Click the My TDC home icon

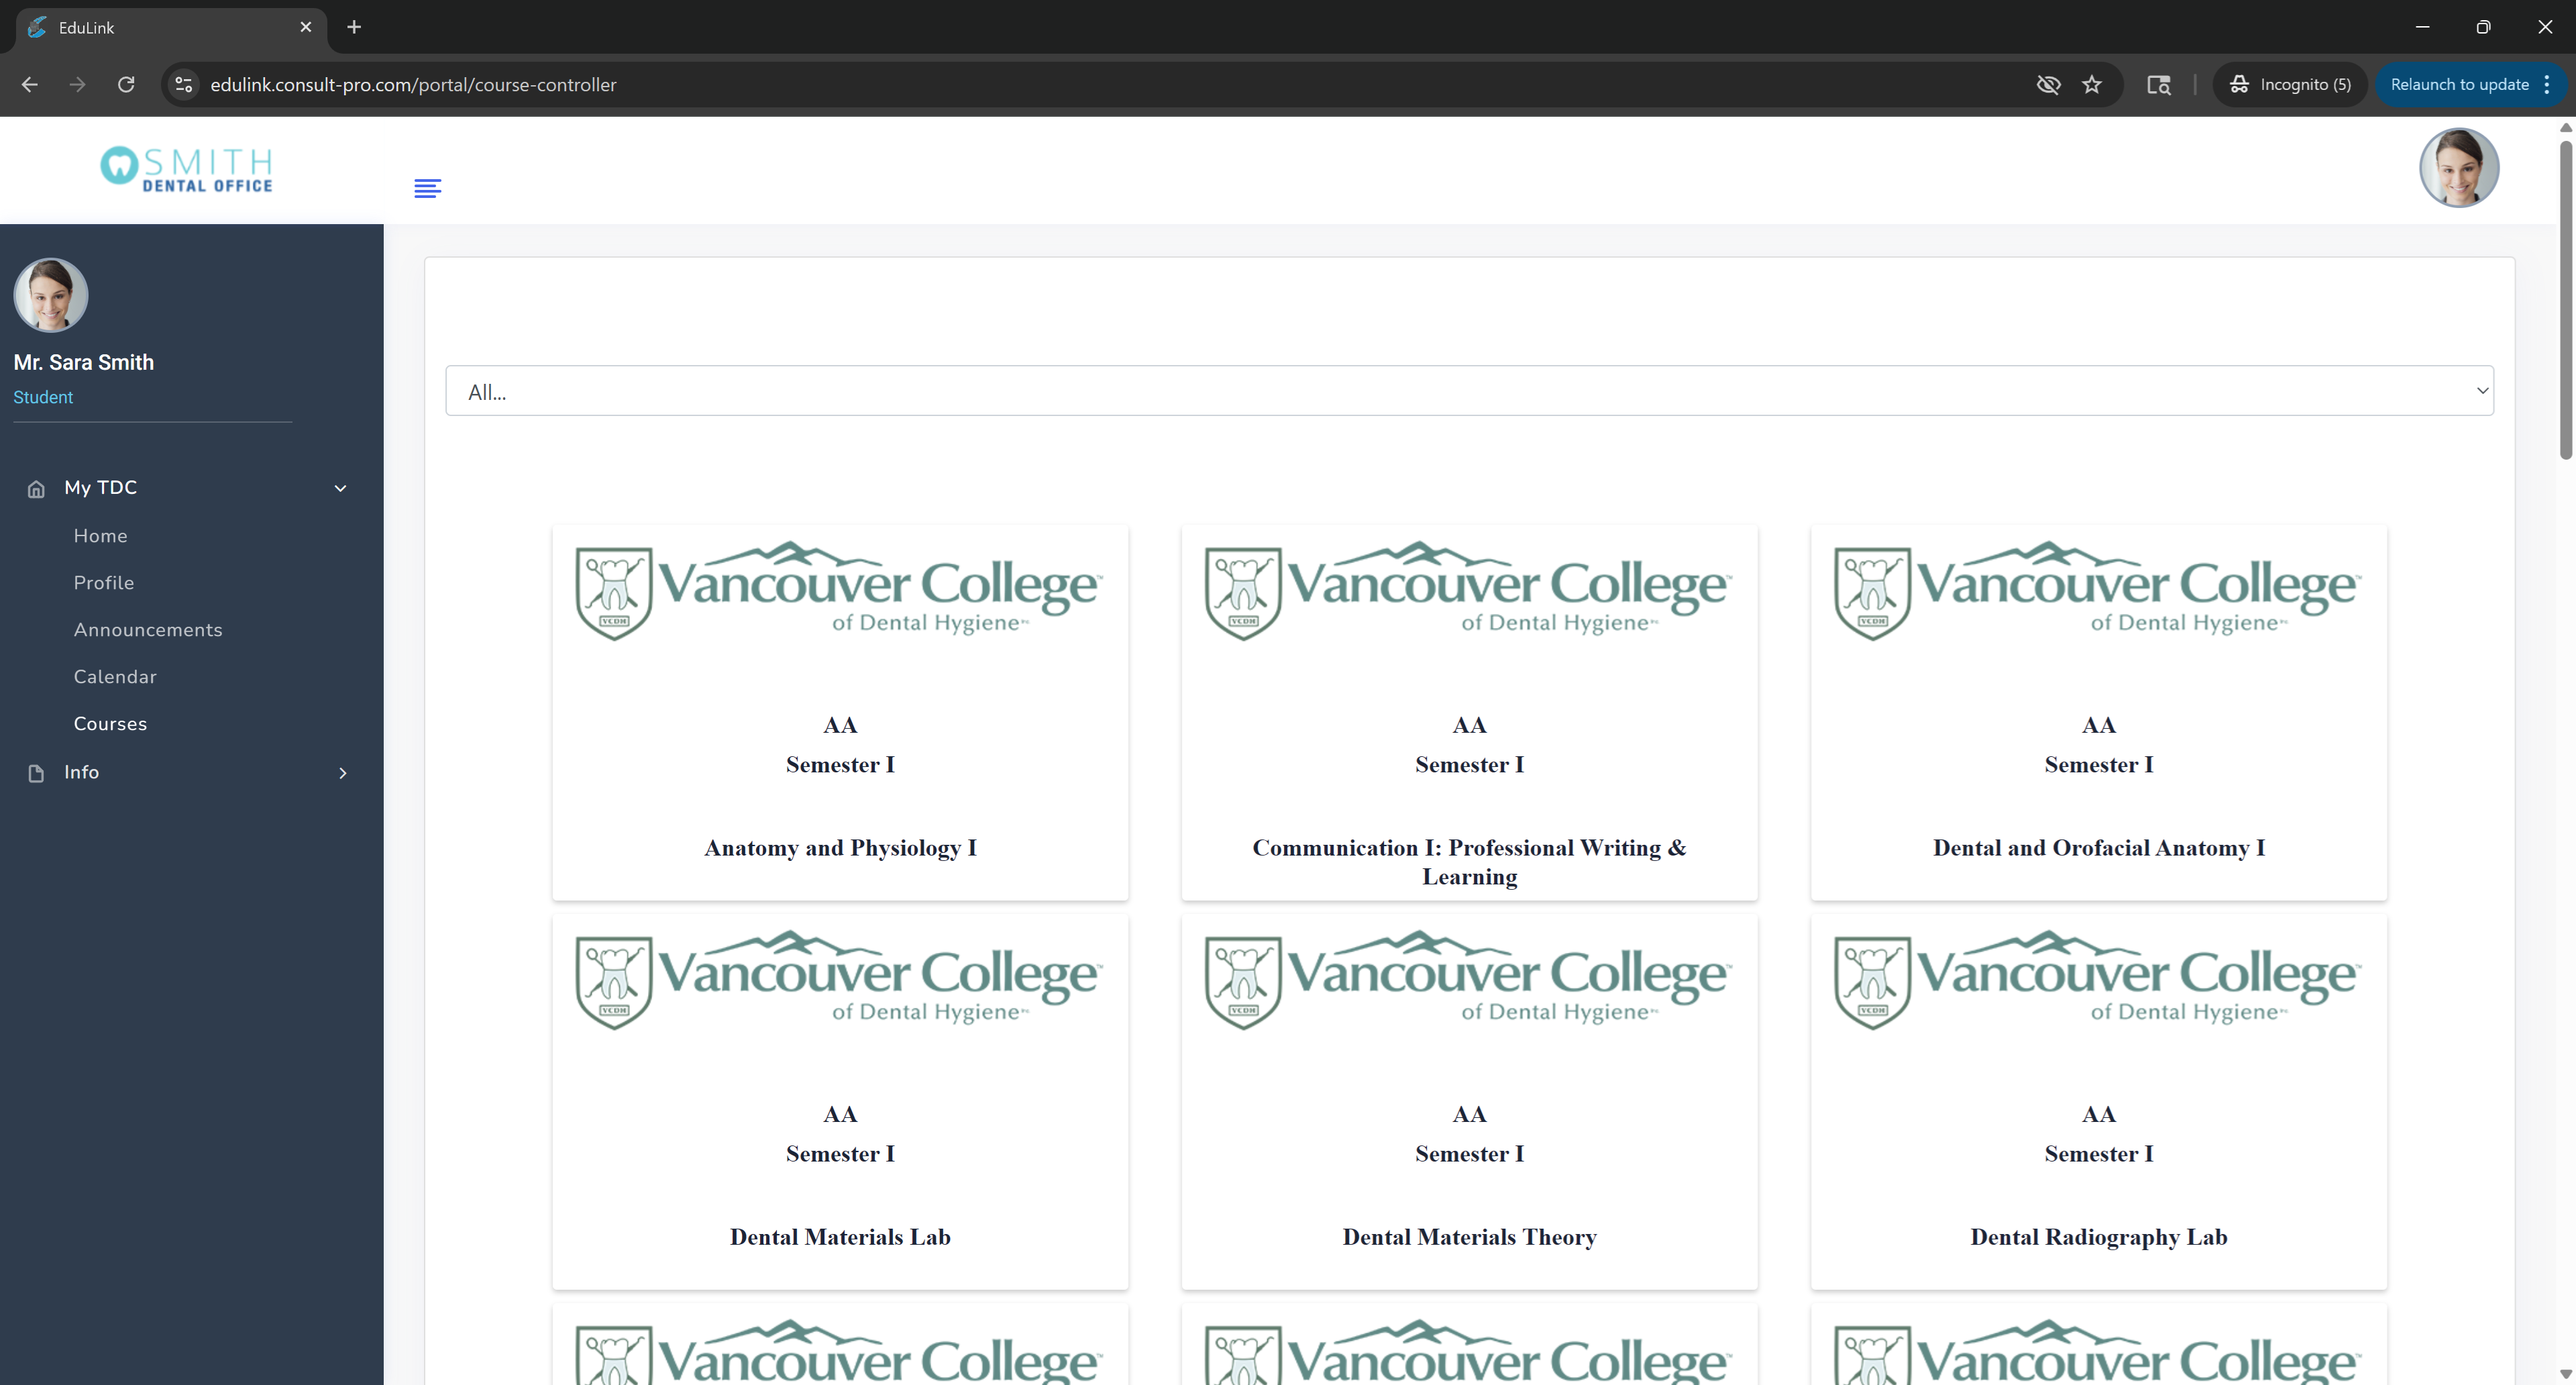click(36, 489)
